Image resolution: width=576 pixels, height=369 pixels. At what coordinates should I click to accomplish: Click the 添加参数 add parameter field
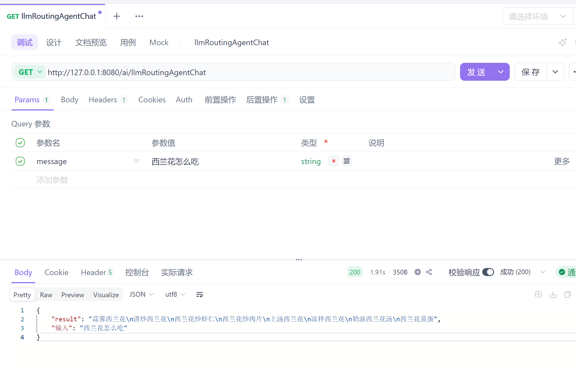coord(52,180)
